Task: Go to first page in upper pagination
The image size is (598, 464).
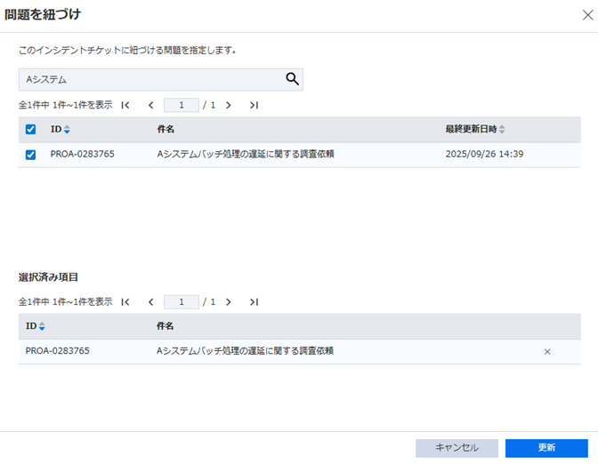Action: pos(125,105)
